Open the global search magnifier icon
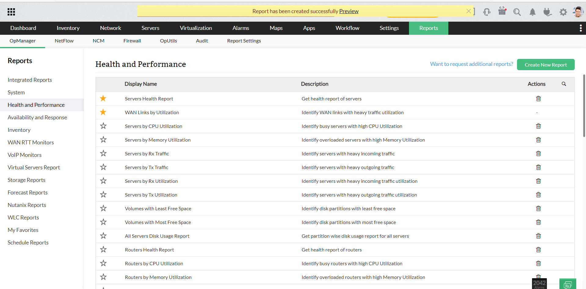 517,12
